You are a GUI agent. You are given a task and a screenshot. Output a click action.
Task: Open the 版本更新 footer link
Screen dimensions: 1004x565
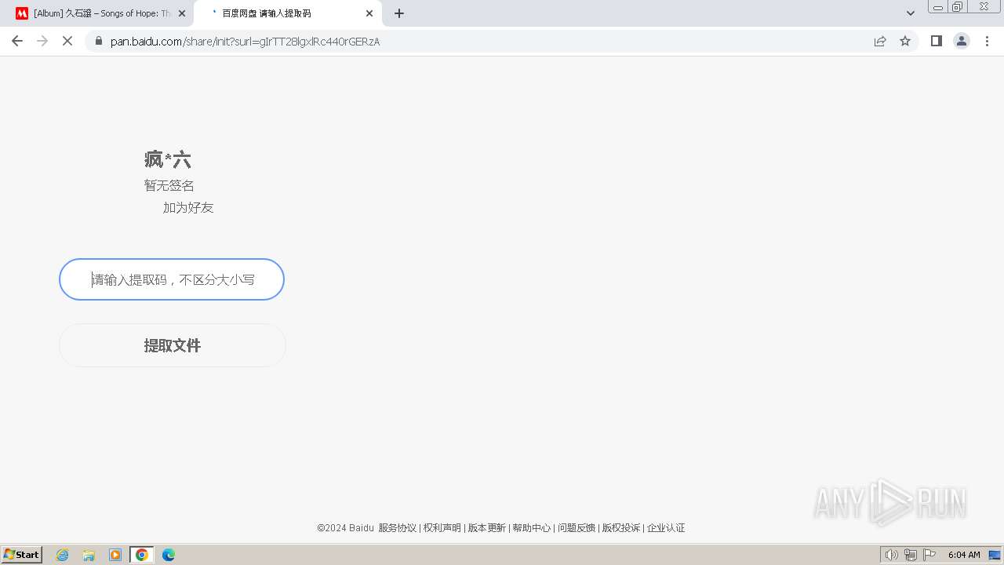point(487,528)
